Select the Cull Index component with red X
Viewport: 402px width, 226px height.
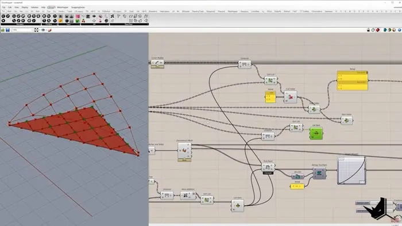291,97
